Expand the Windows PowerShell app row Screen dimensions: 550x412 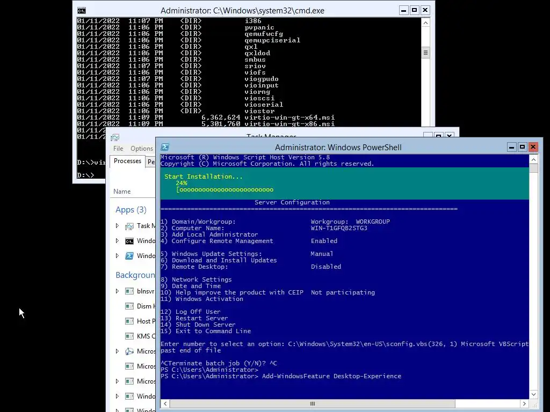tap(117, 256)
